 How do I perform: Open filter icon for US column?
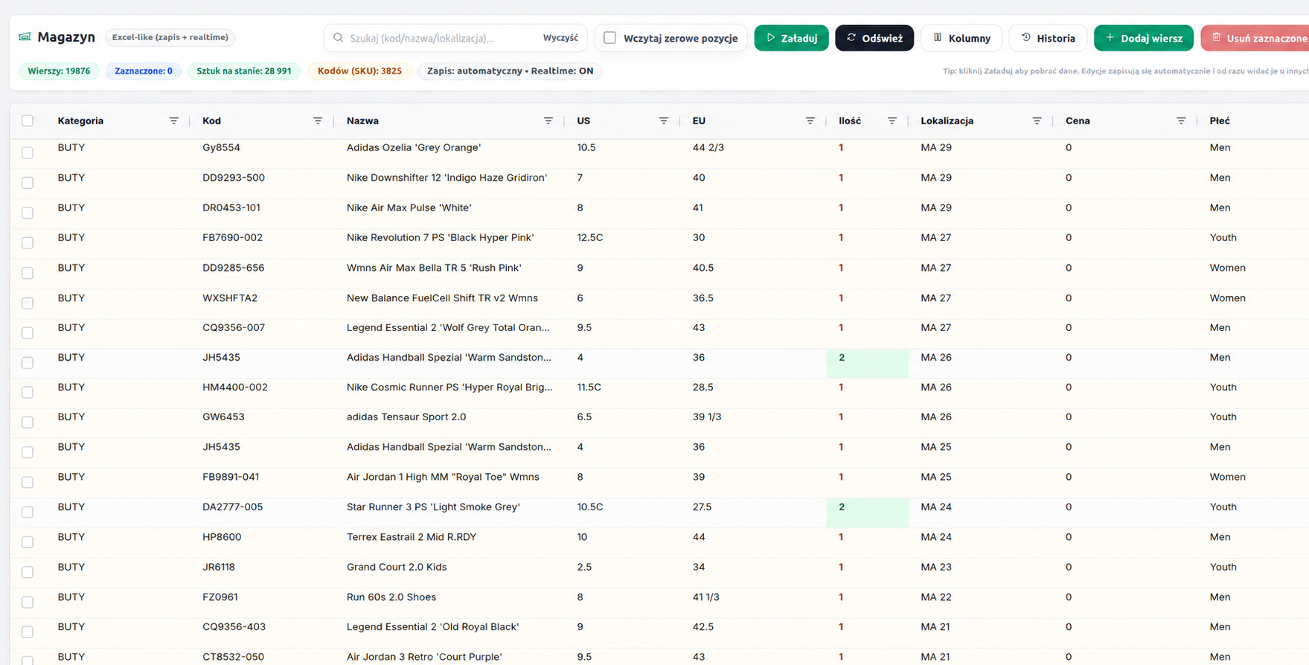664,121
